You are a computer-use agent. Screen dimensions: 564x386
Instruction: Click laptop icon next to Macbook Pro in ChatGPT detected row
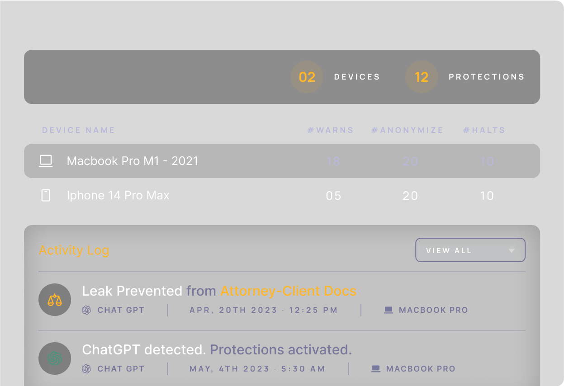click(x=375, y=369)
